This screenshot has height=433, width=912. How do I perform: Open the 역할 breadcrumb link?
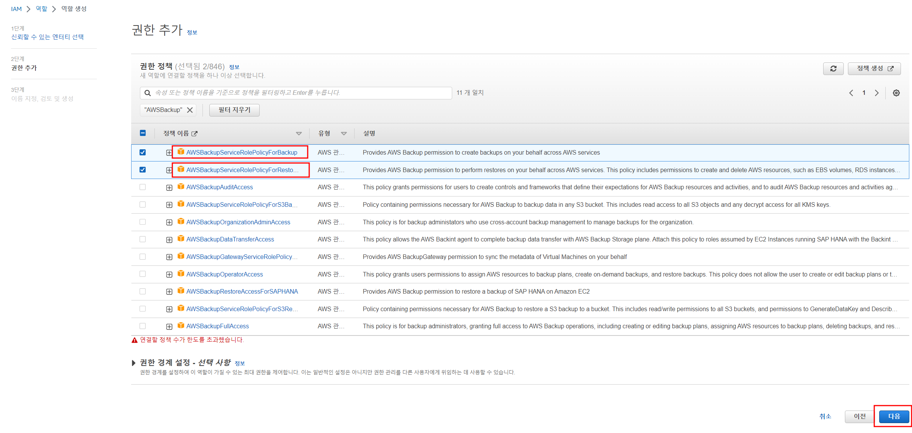pos(41,9)
